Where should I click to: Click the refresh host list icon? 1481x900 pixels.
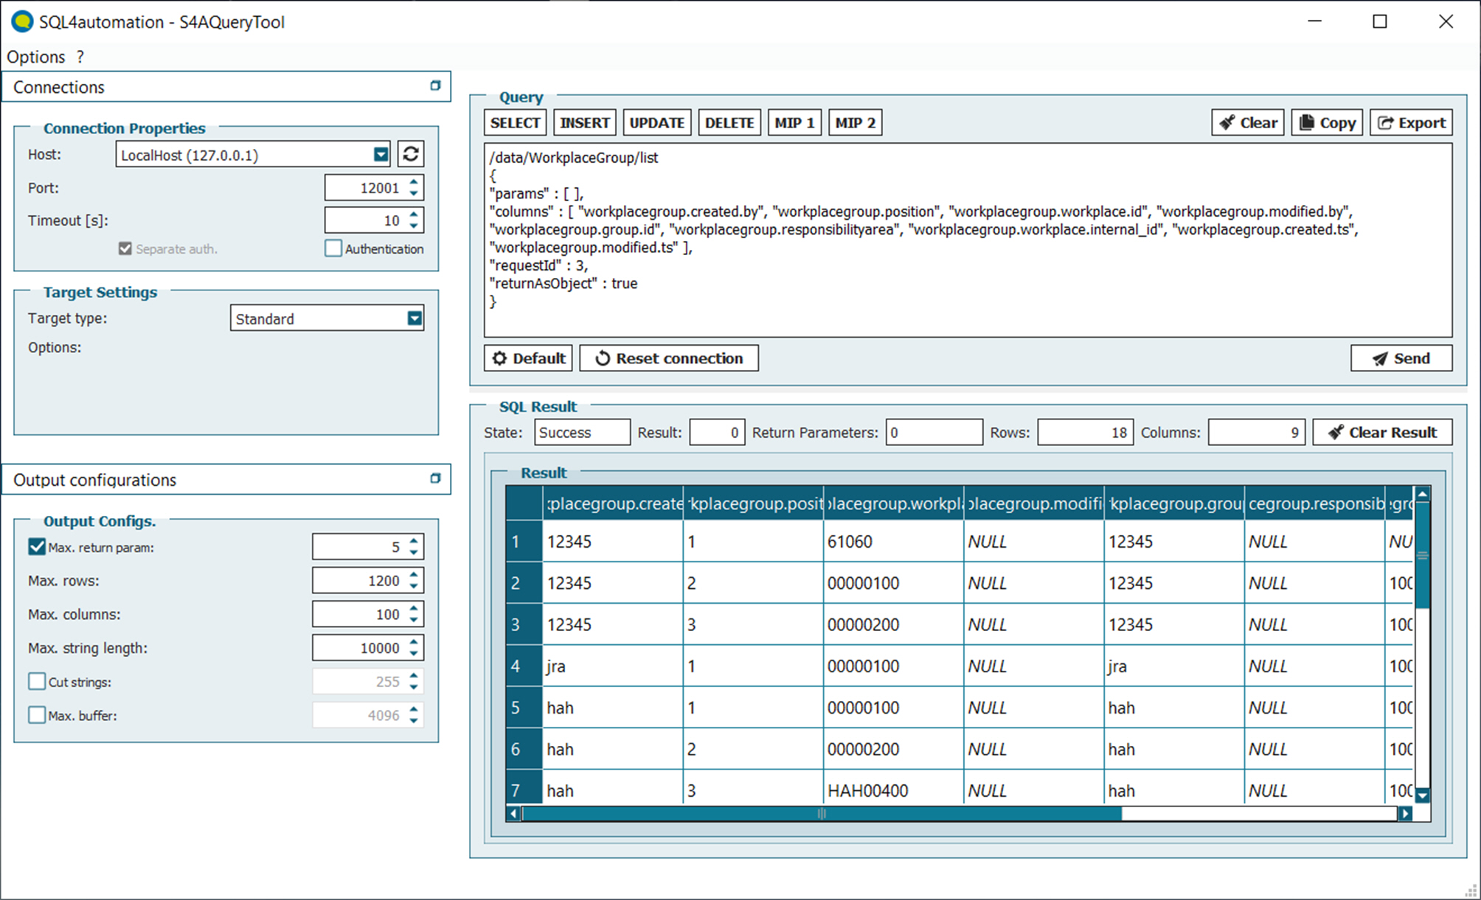pyautogui.click(x=411, y=154)
